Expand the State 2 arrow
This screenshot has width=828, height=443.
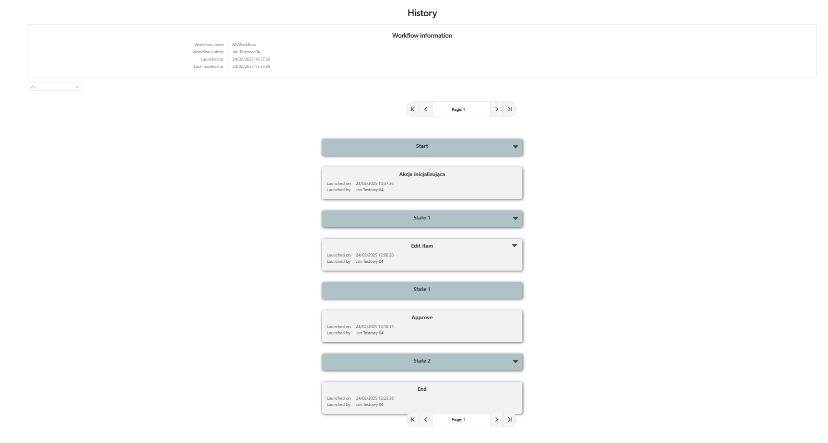click(515, 362)
